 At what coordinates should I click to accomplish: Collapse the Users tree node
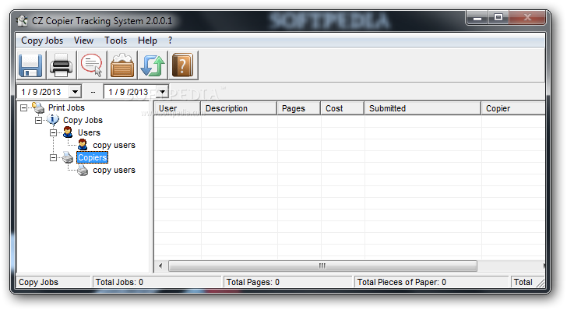tap(53, 132)
